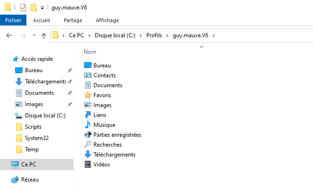
Task: Select the Liens shortcut icon
Action: [88, 115]
